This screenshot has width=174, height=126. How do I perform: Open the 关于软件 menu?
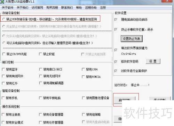tap(8, 8)
